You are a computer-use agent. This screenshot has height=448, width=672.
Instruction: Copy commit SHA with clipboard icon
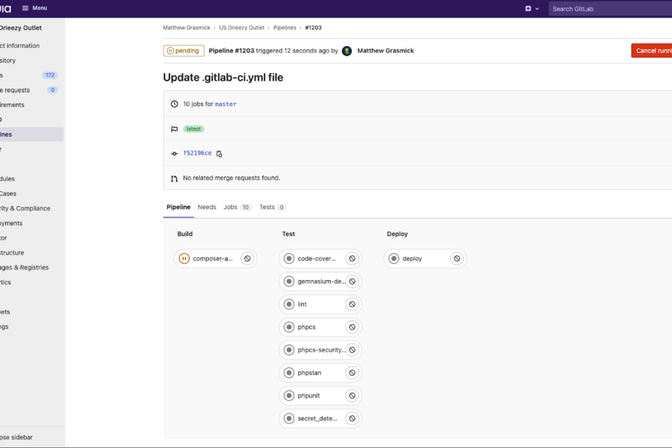point(219,154)
